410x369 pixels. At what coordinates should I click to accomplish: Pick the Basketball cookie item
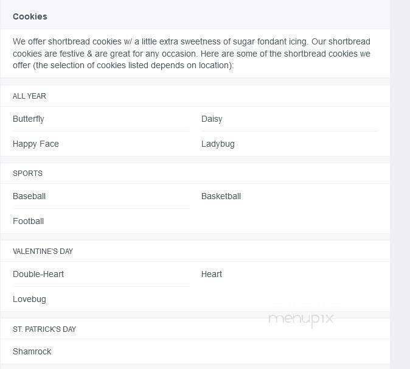click(x=221, y=197)
